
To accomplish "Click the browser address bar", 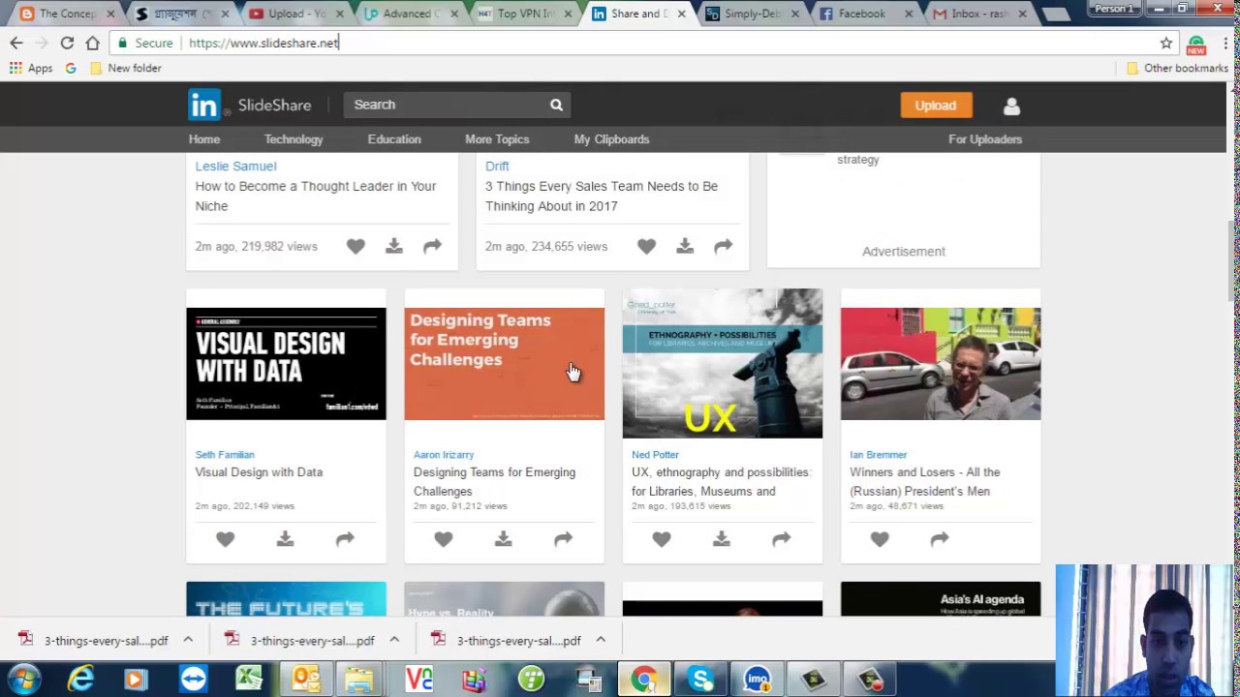I will pos(639,43).
